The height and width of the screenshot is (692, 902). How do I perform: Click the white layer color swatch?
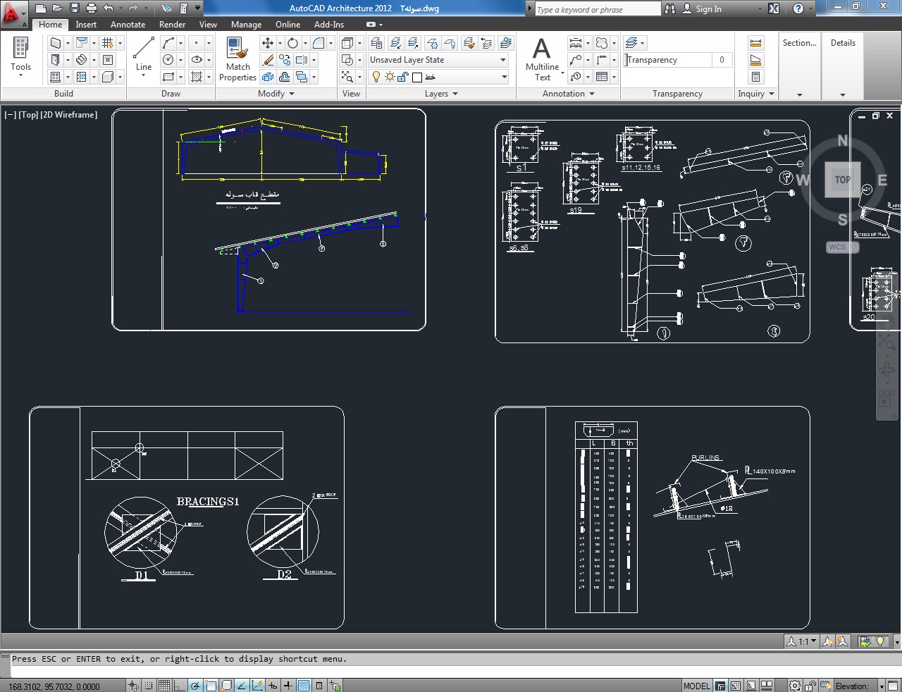click(417, 77)
